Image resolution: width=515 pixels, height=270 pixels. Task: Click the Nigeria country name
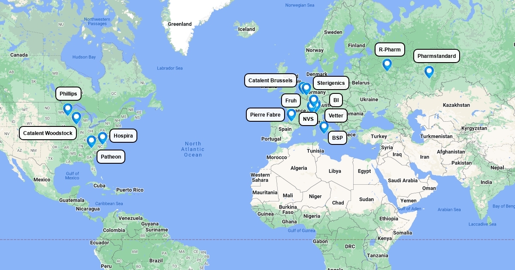(x=312, y=216)
